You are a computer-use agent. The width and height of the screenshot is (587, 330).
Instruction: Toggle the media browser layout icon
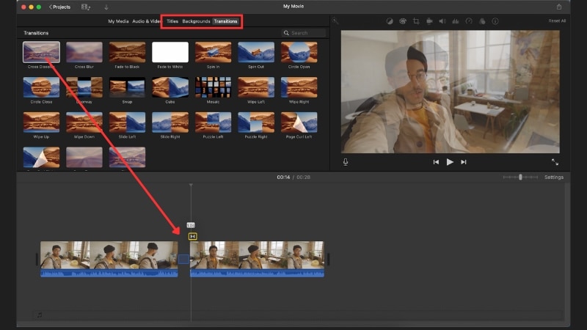pos(86,7)
